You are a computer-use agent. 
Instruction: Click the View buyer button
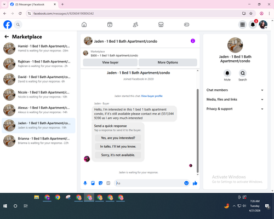(x=110, y=62)
